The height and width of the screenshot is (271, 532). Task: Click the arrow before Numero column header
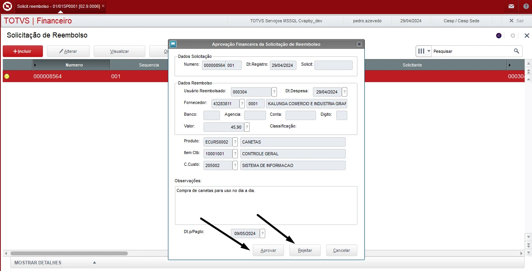(35, 65)
